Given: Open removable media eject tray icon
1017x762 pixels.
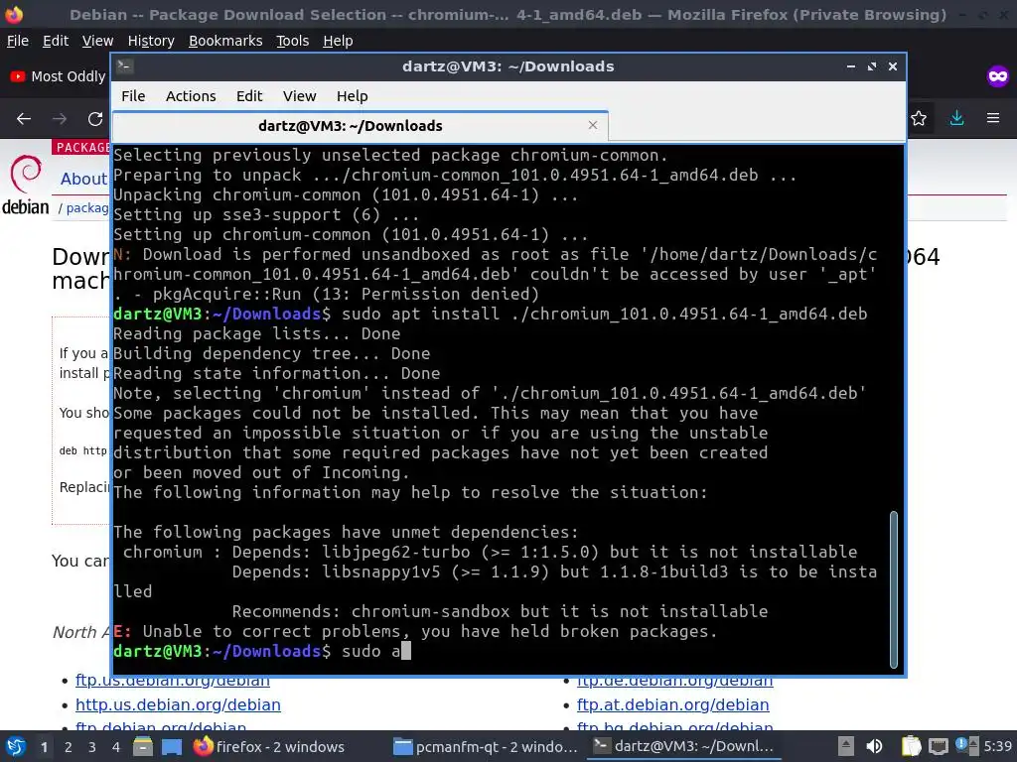Looking at the screenshot, I should point(845,746).
